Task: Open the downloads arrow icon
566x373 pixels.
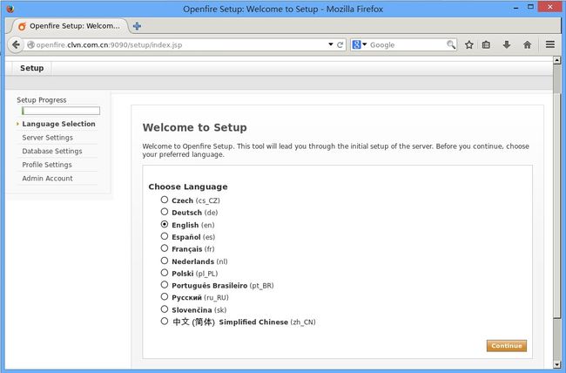Action: click(507, 44)
